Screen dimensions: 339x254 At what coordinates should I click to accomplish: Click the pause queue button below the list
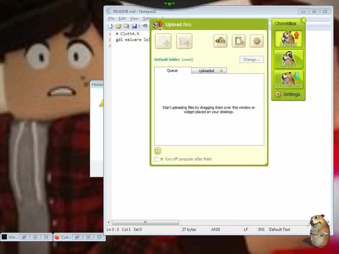pyautogui.click(x=158, y=151)
